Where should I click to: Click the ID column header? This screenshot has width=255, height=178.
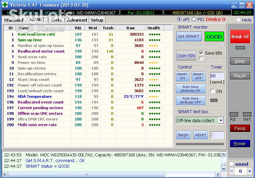point(10,28)
